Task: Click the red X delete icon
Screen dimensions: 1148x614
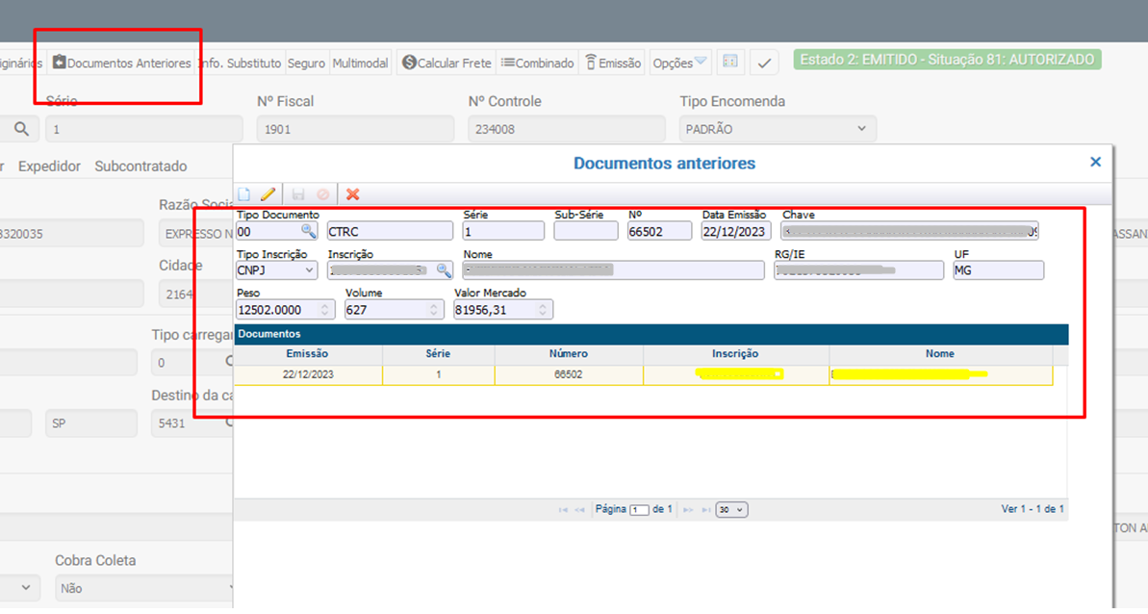Action: 353,194
